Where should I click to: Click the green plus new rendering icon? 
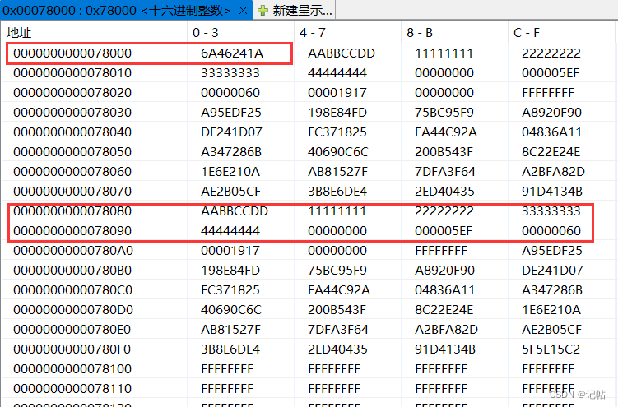pos(263,11)
